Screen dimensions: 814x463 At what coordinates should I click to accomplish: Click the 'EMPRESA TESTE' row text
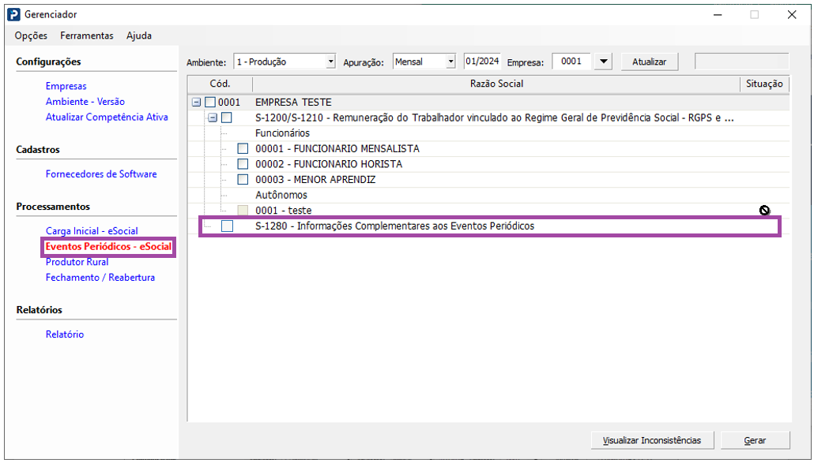click(x=293, y=103)
